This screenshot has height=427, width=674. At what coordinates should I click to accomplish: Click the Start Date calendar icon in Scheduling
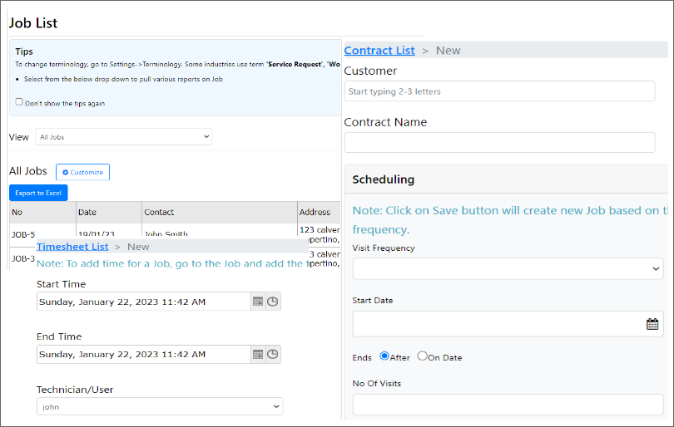(652, 324)
